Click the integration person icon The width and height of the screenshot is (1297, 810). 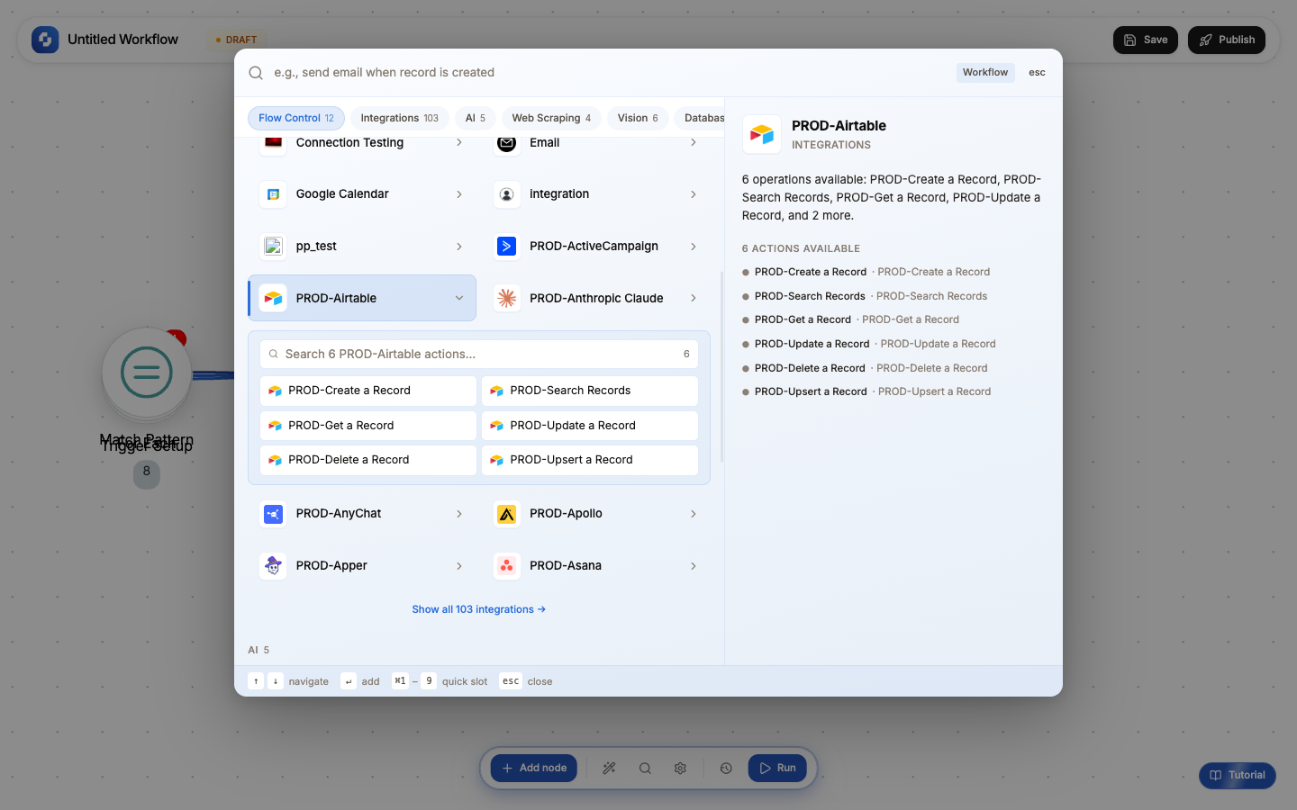[507, 194]
